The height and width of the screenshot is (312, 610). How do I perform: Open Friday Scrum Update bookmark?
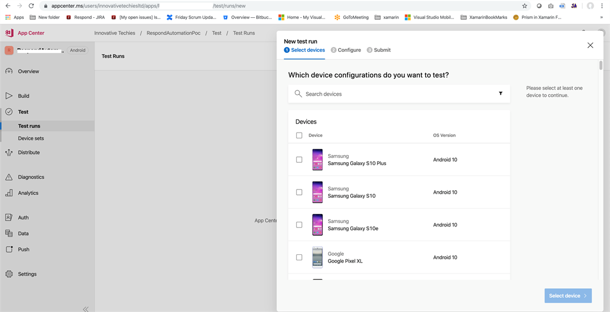click(191, 17)
